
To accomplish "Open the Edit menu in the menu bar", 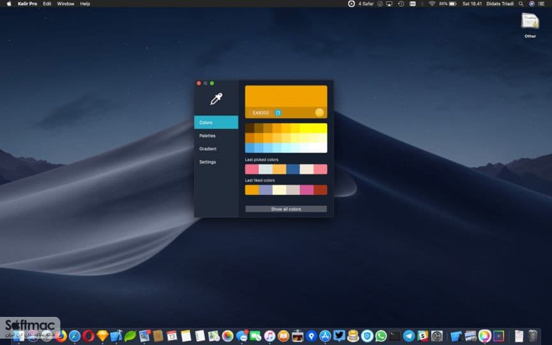I will click(x=47, y=4).
